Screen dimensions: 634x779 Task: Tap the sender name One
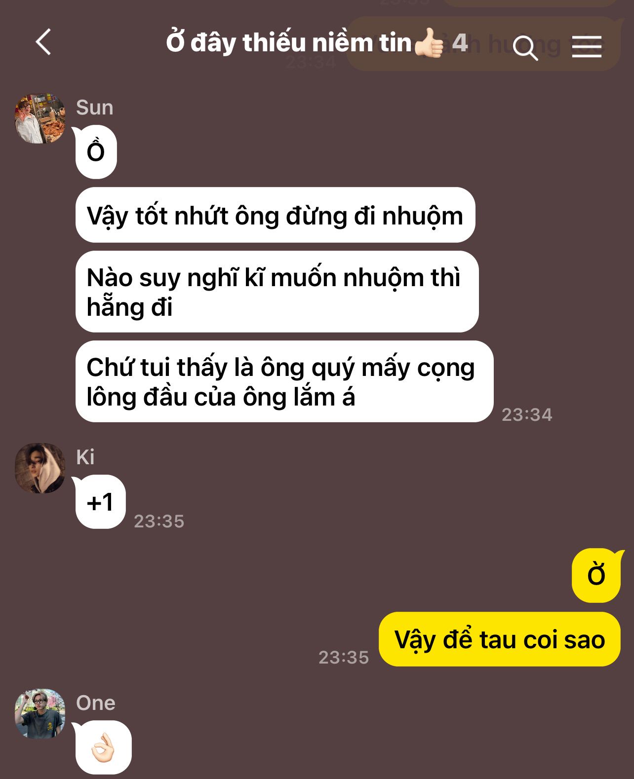point(95,703)
